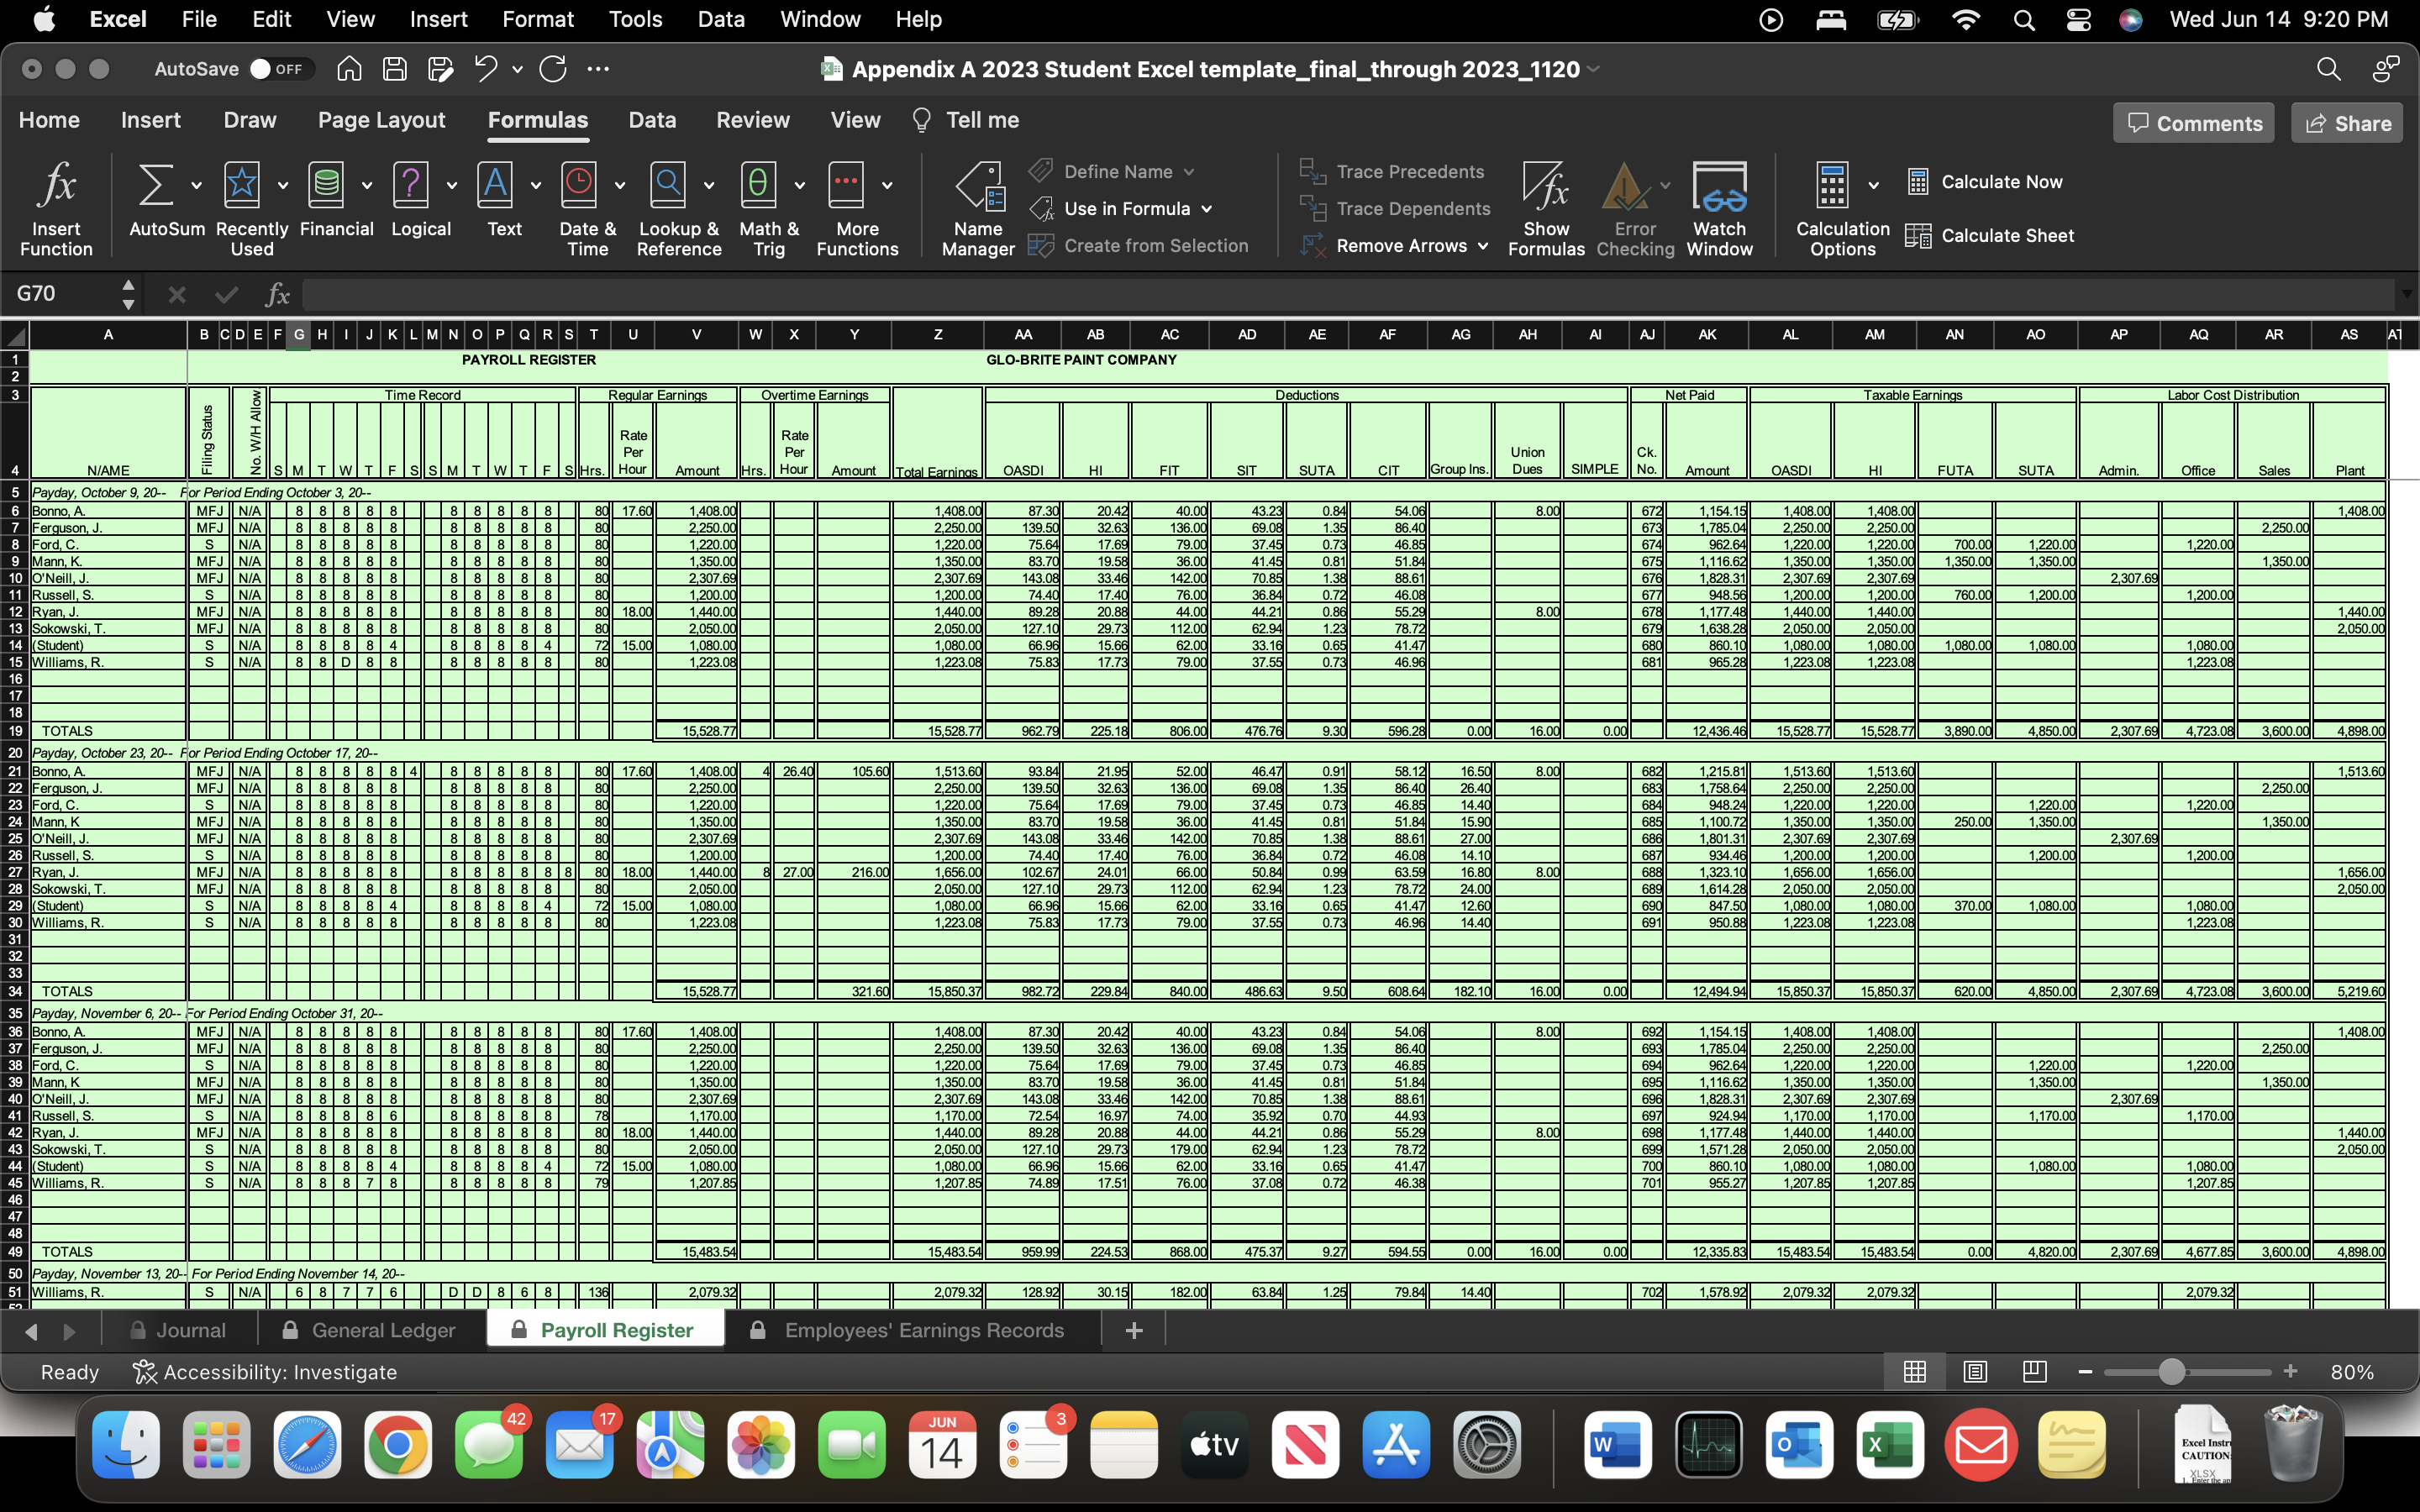This screenshot has height=1512, width=2420.
Task: Click the Employees' Earnings Records tab
Action: click(x=923, y=1329)
